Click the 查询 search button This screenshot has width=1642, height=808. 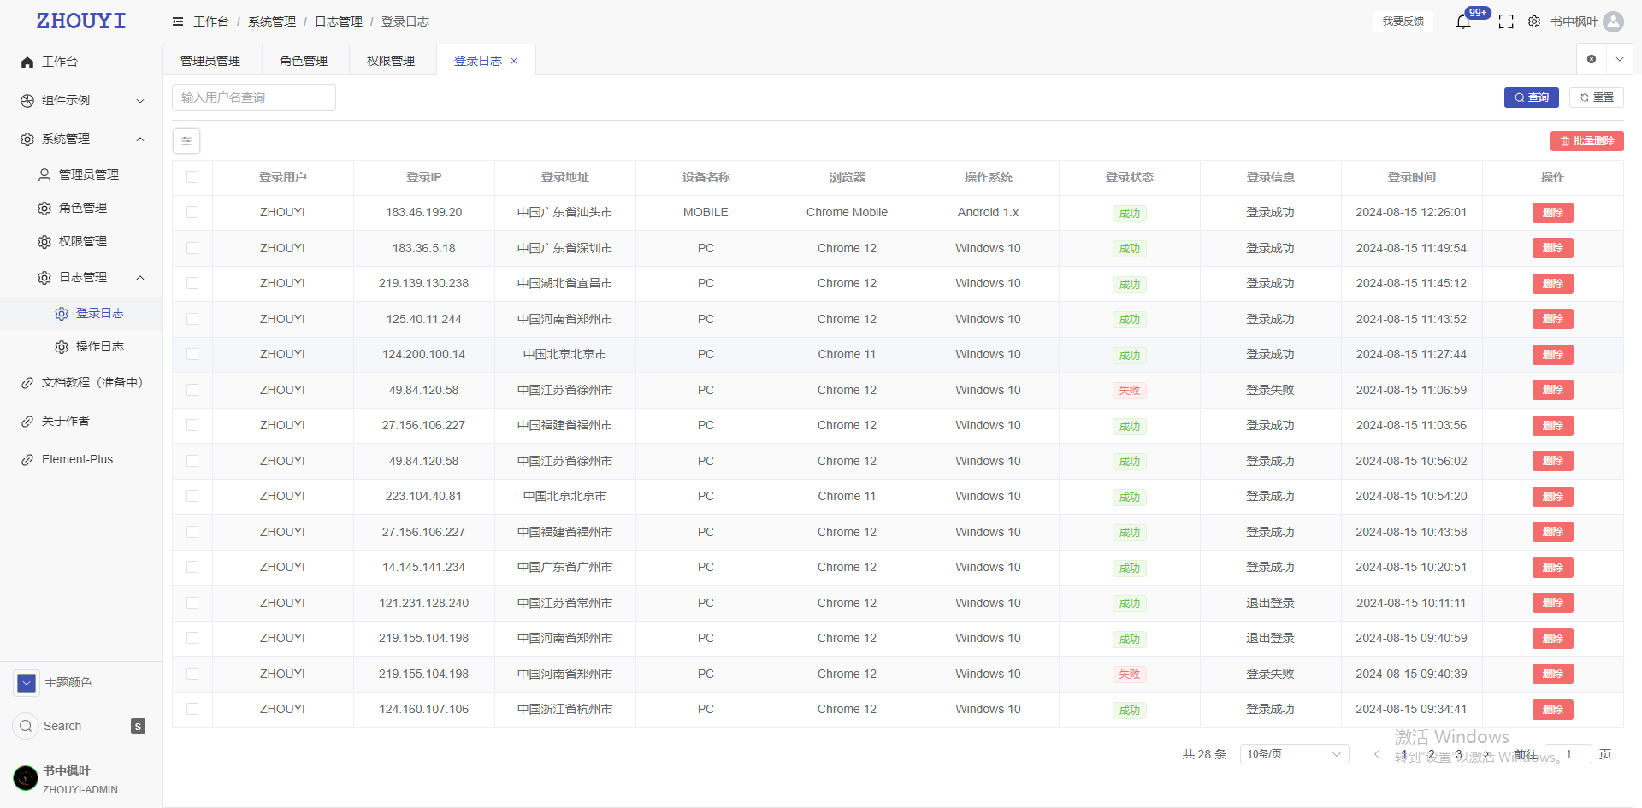pyautogui.click(x=1532, y=97)
